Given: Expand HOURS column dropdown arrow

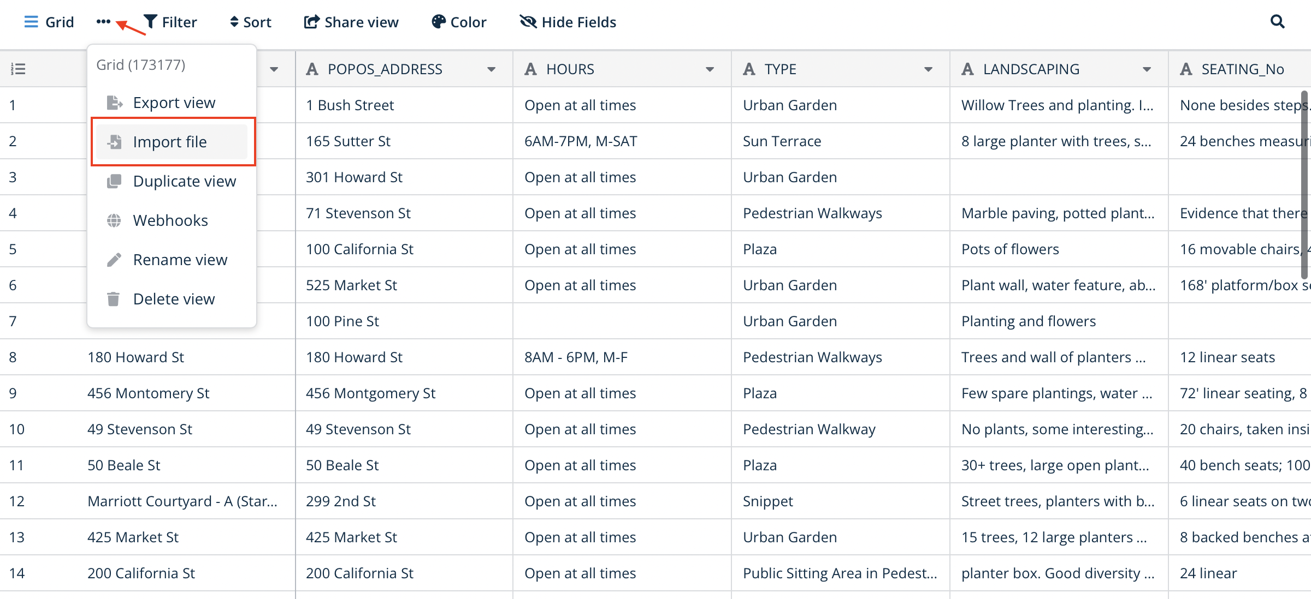Looking at the screenshot, I should tap(710, 69).
